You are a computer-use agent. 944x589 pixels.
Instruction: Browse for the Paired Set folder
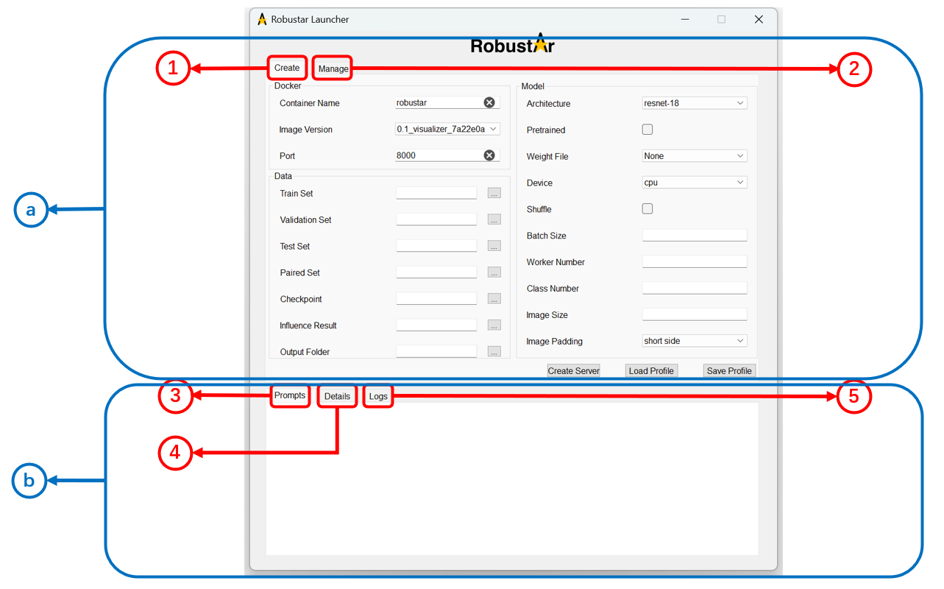(x=494, y=272)
